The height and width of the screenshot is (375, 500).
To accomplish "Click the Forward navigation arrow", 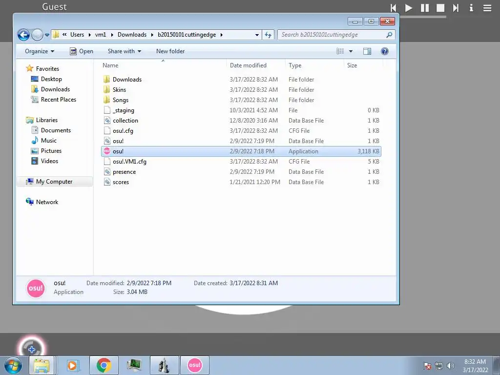I will (37, 35).
